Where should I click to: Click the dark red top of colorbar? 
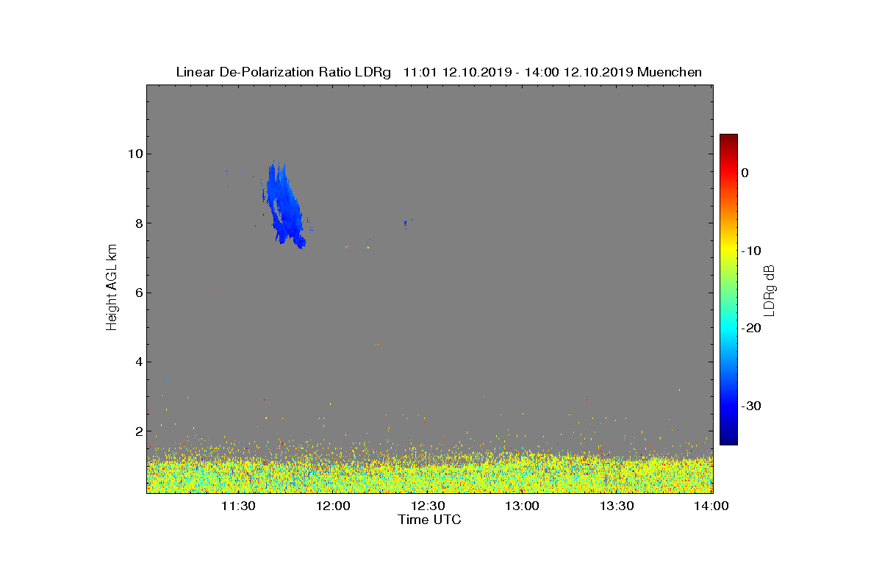728,140
